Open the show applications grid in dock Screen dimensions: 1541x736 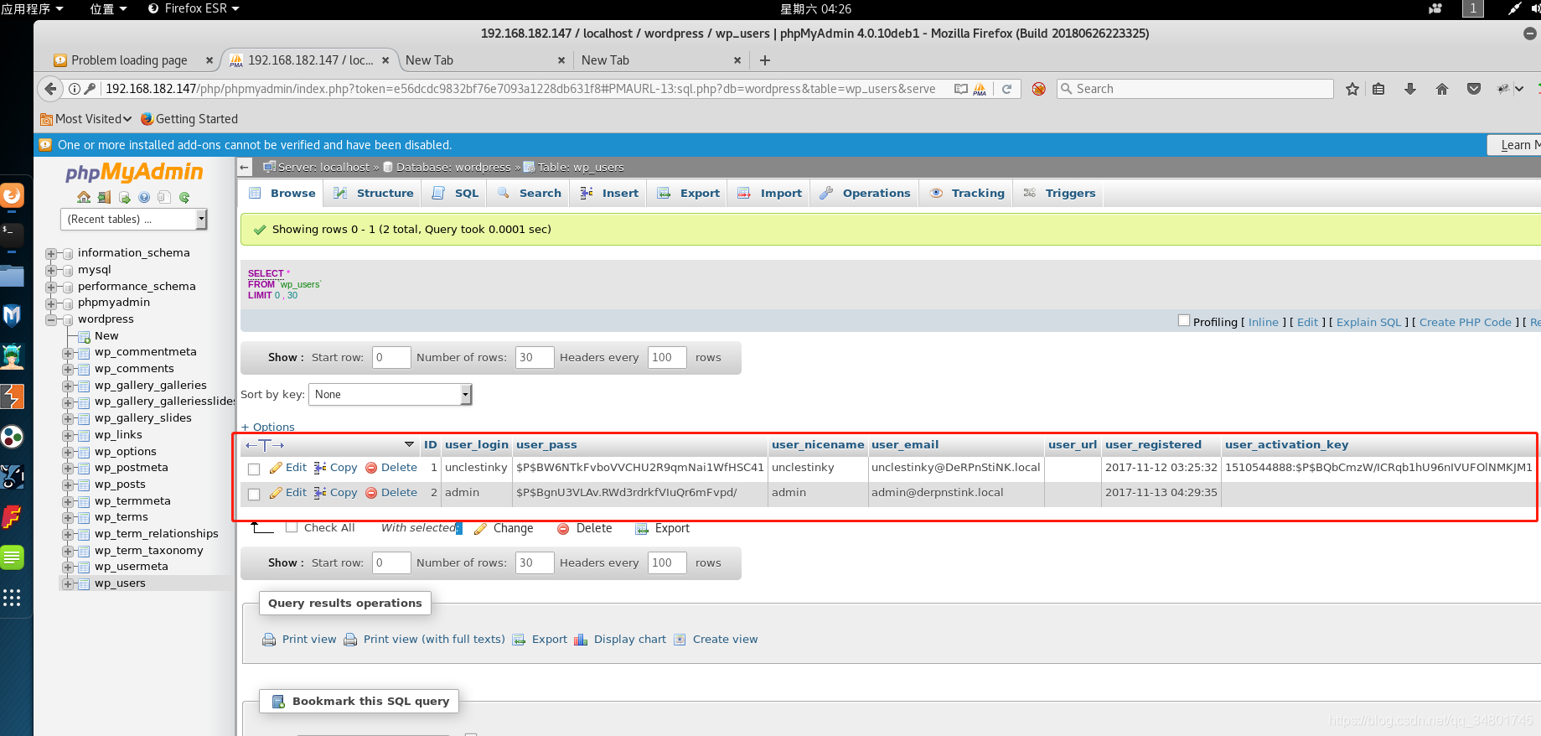pyautogui.click(x=12, y=598)
